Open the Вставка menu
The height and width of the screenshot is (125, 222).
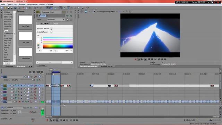click(22, 5)
